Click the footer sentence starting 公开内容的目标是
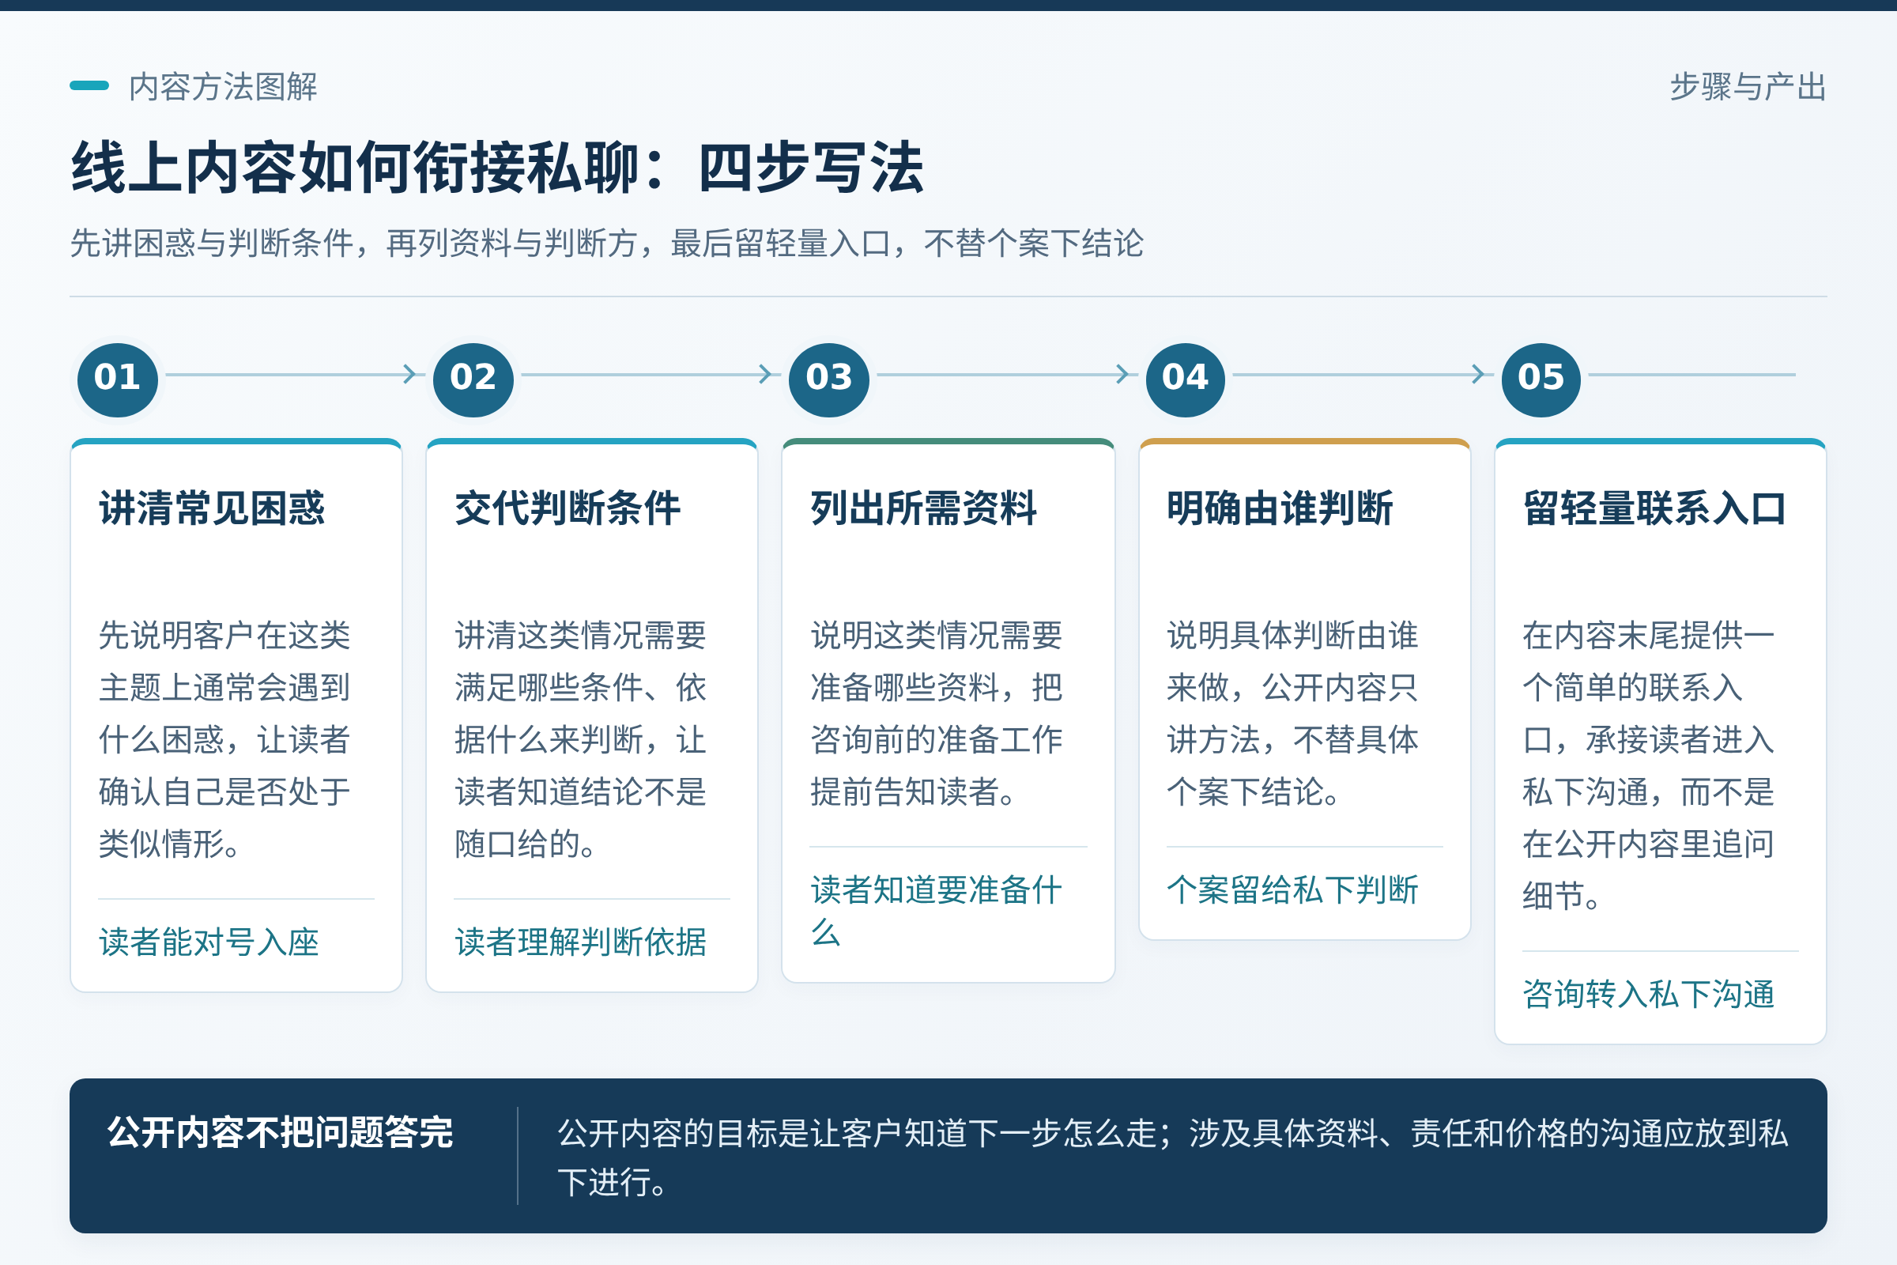 (x=1173, y=1157)
